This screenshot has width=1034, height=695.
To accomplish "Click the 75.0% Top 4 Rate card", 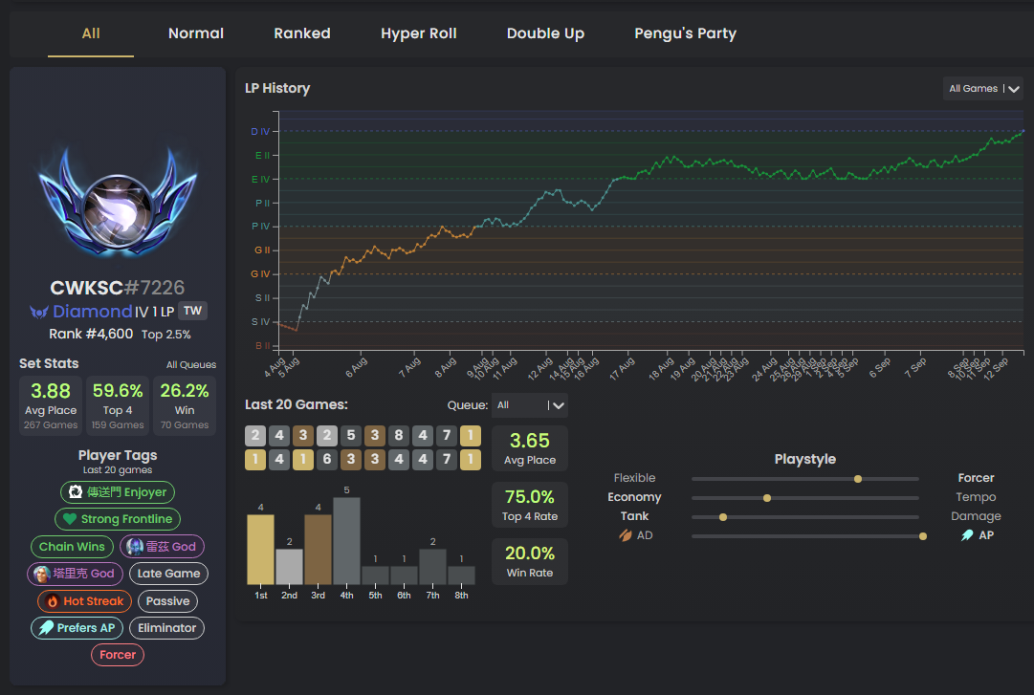I will tap(530, 506).
